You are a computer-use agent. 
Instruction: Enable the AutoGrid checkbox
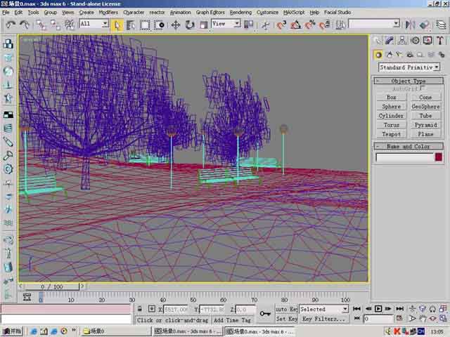point(423,89)
